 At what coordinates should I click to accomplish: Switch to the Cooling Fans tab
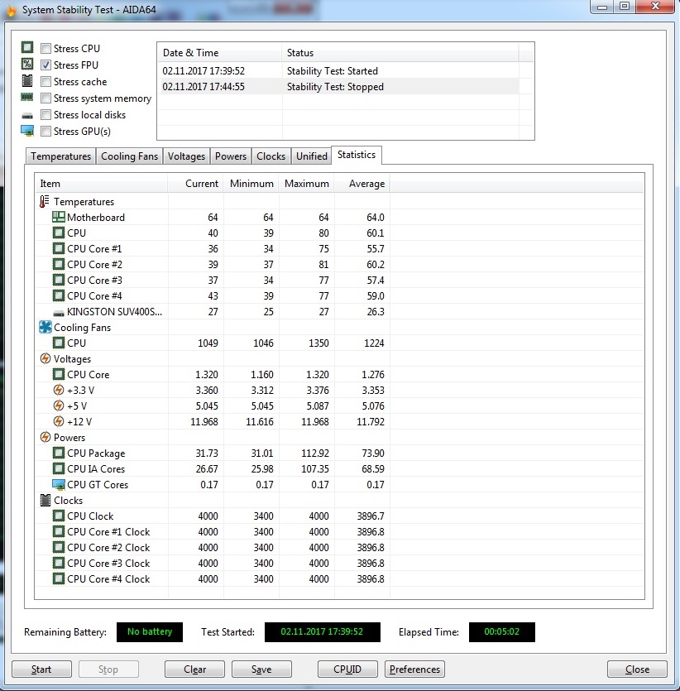tap(130, 156)
